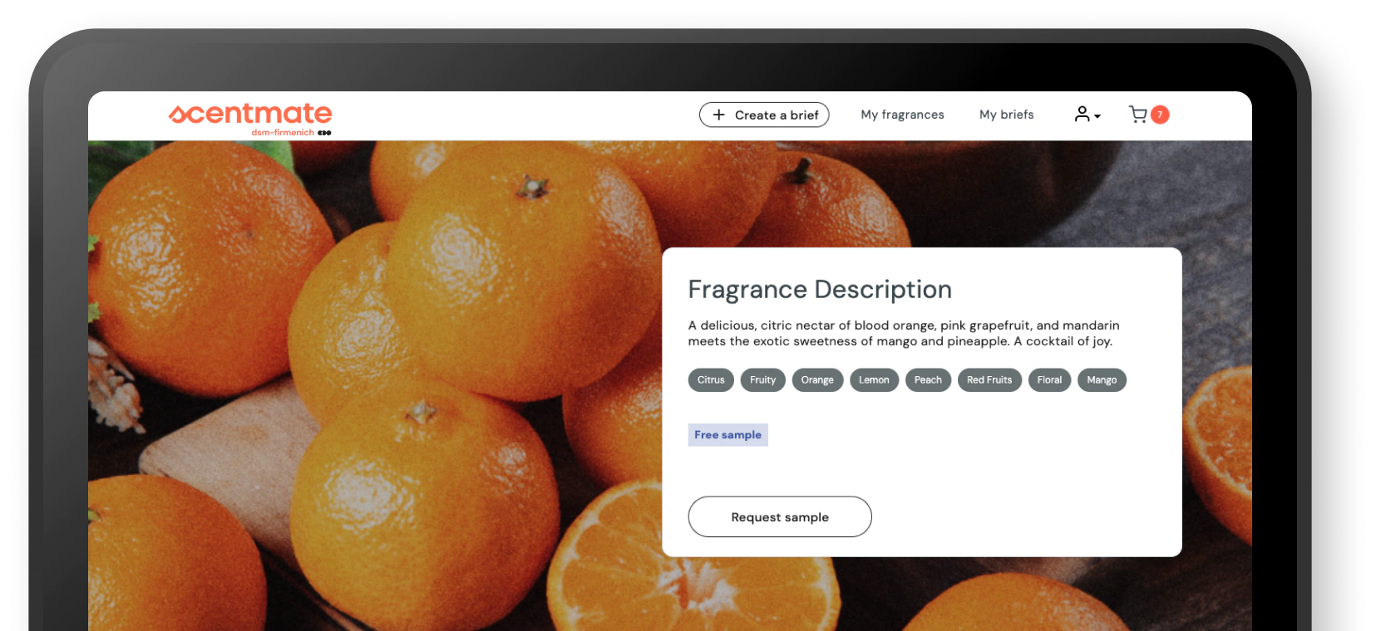
Task: Click the plus icon in Create a brief
Action: pyautogui.click(x=719, y=115)
